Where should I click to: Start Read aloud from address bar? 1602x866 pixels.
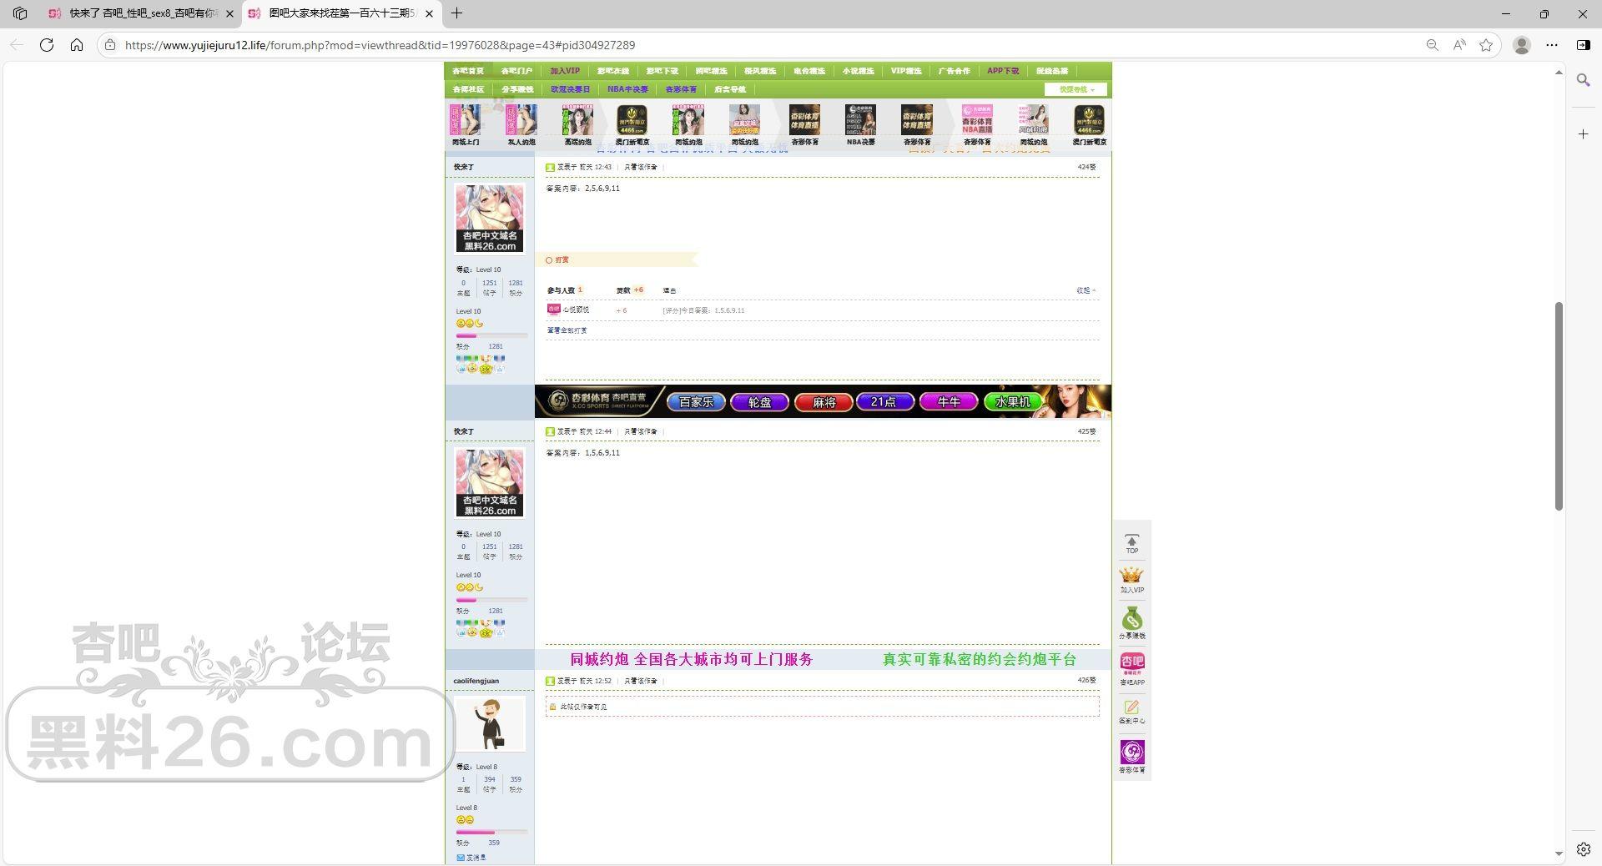point(1459,45)
